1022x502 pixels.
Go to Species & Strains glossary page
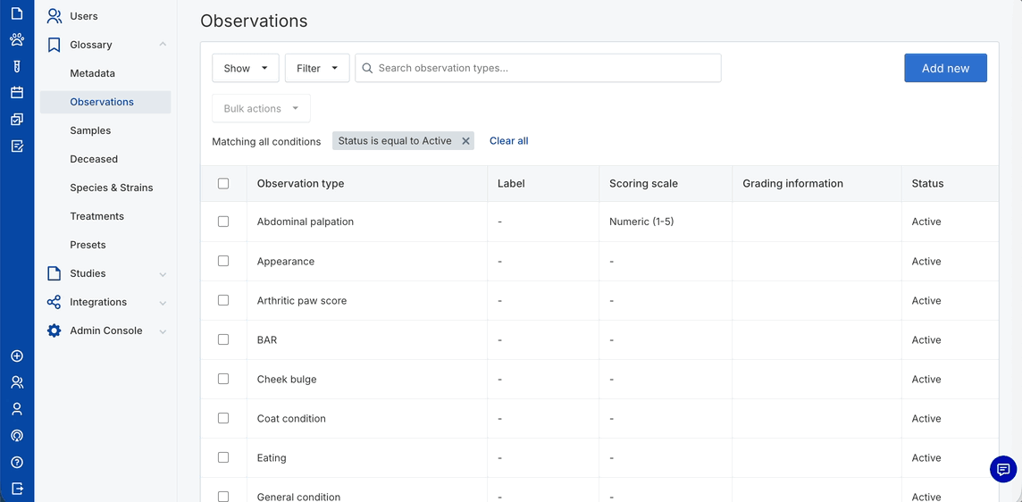[112, 188]
